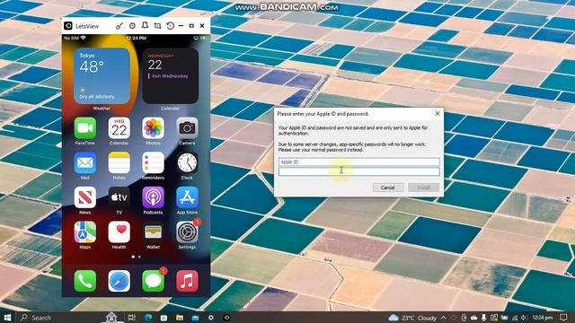The image size is (575, 323).
Task: Open the Clock app
Action: tap(187, 162)
